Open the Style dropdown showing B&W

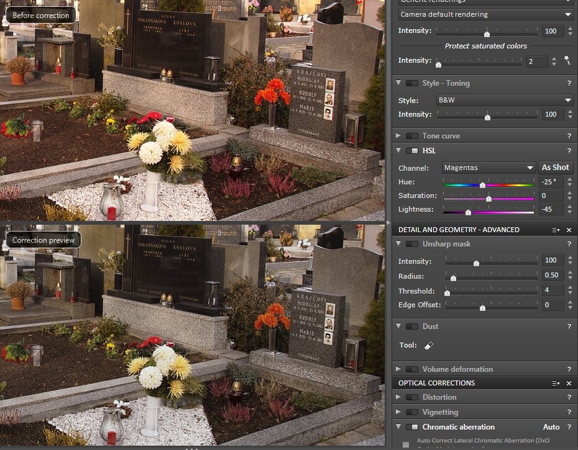505,100
